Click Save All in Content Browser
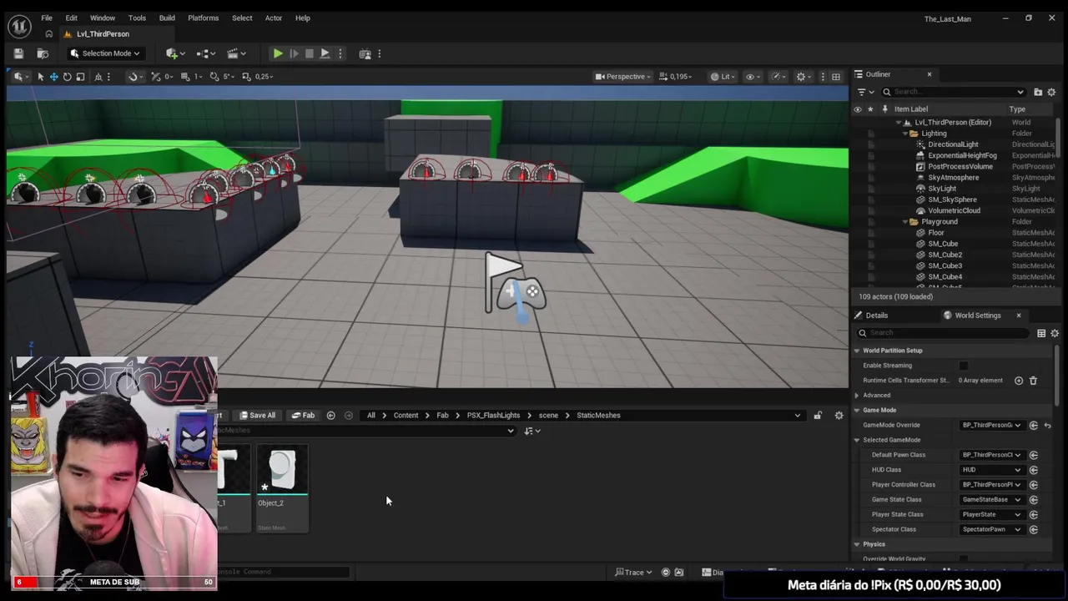This screenshot has height=601, width=1068. point(257,416)
